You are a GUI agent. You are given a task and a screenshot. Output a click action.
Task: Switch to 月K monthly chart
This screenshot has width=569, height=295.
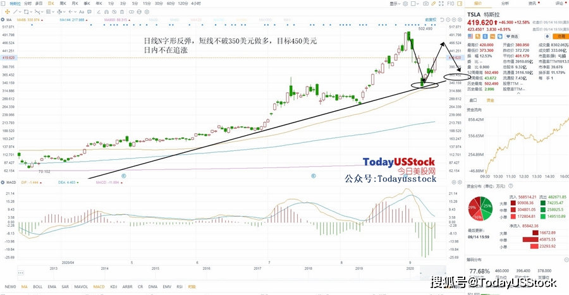[75, 4]
